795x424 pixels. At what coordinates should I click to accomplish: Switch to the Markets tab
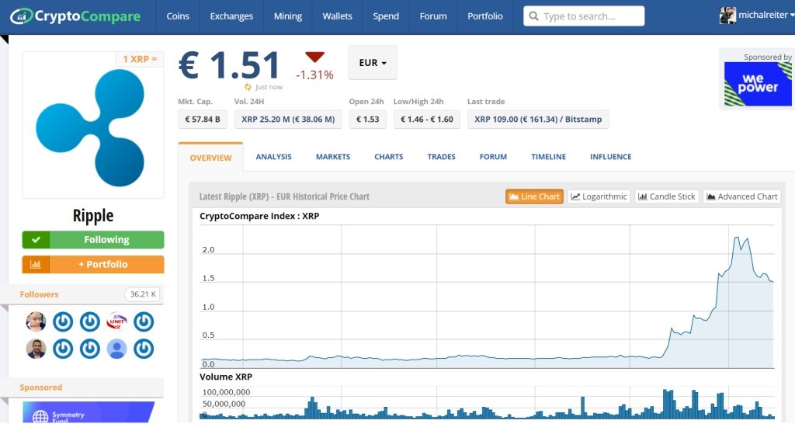(332, 157)
